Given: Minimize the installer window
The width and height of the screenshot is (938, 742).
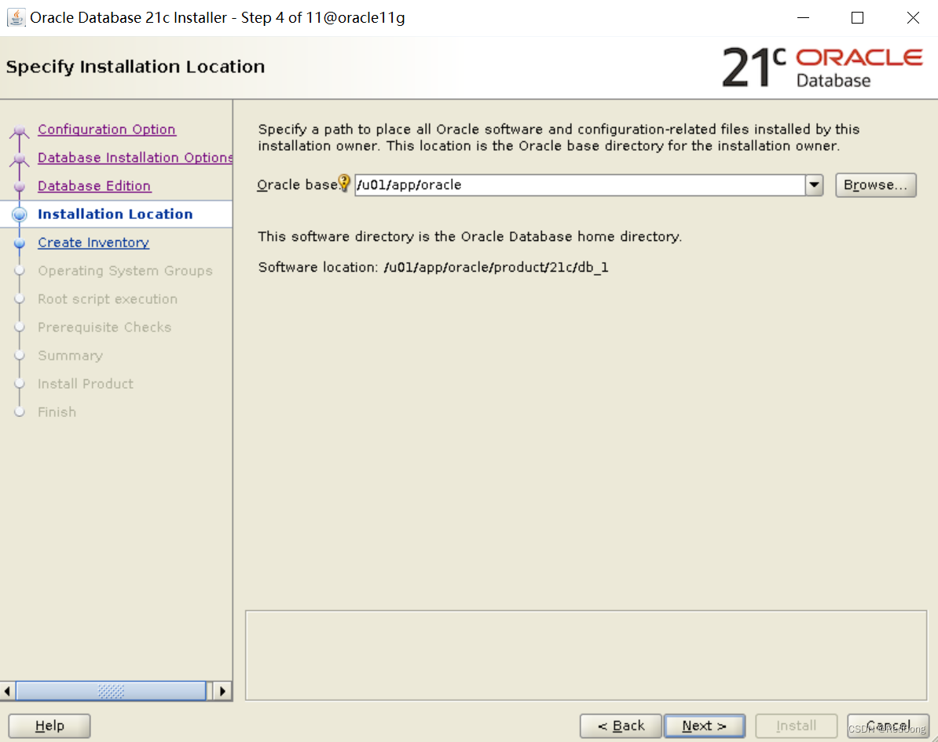Looking at the screenshot, I should click(x=804, y=18).
